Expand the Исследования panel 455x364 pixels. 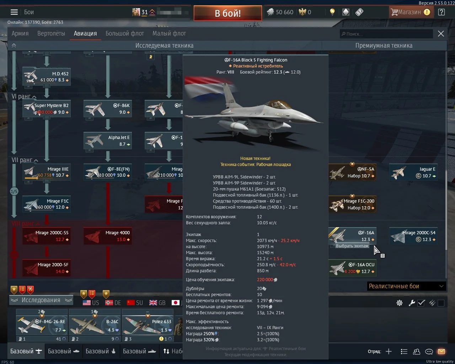pyautogui.click(x=41, y=300)
